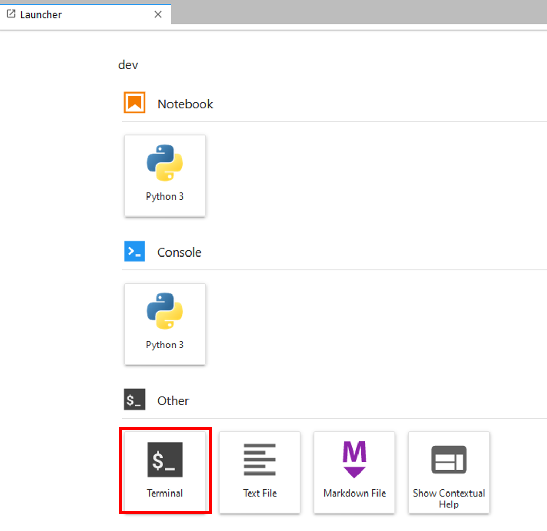Click the "Terminal" label text
This screenshot has width=547, height=531.
click(x=165, y=493)
